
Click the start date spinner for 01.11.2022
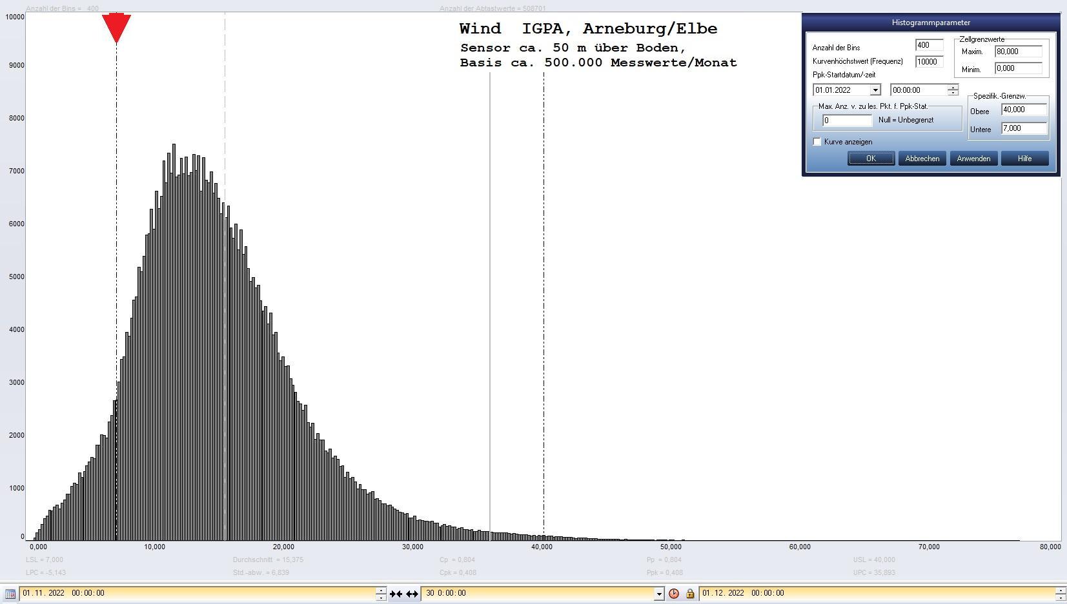click(x=381, y=594)
